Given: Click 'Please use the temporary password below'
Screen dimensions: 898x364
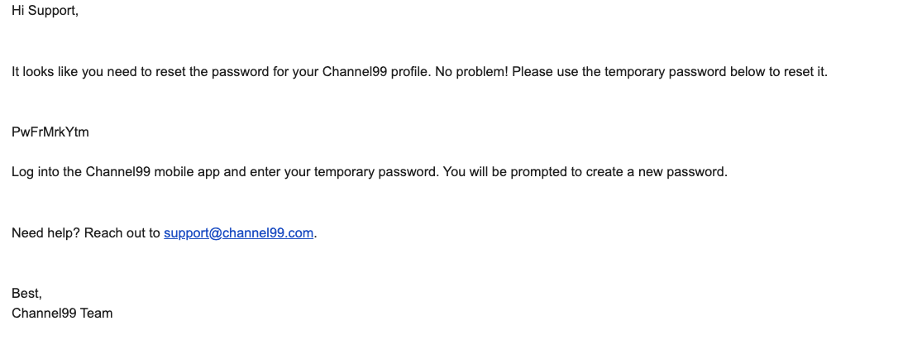Looking at the screenshot, I should [x=633, y=72].
